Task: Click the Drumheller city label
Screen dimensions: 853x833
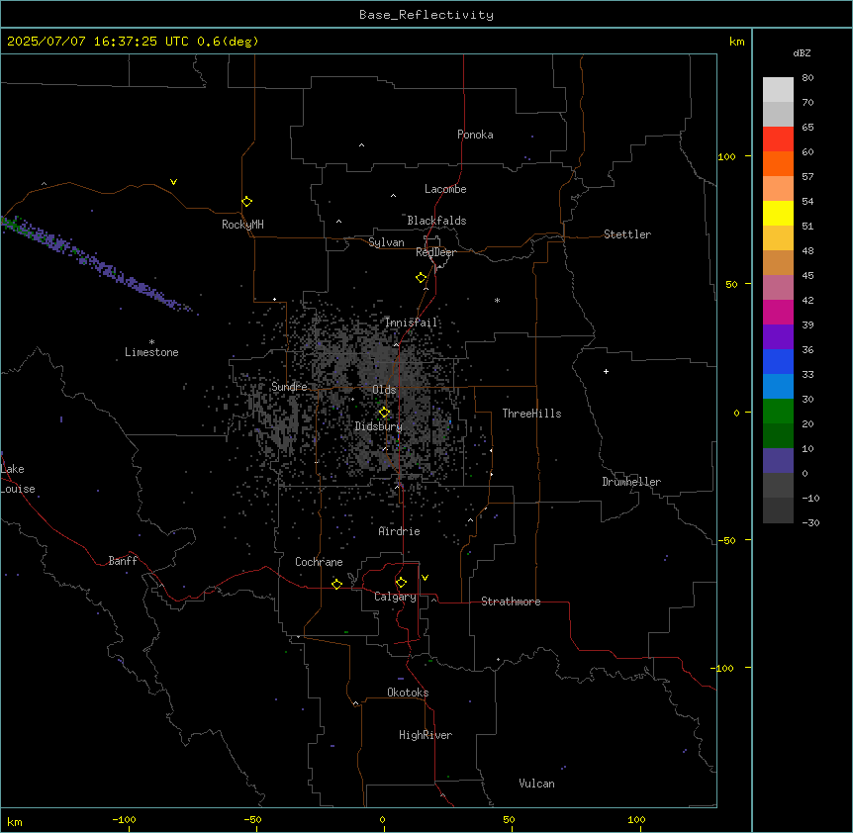Action: [631, 482]
